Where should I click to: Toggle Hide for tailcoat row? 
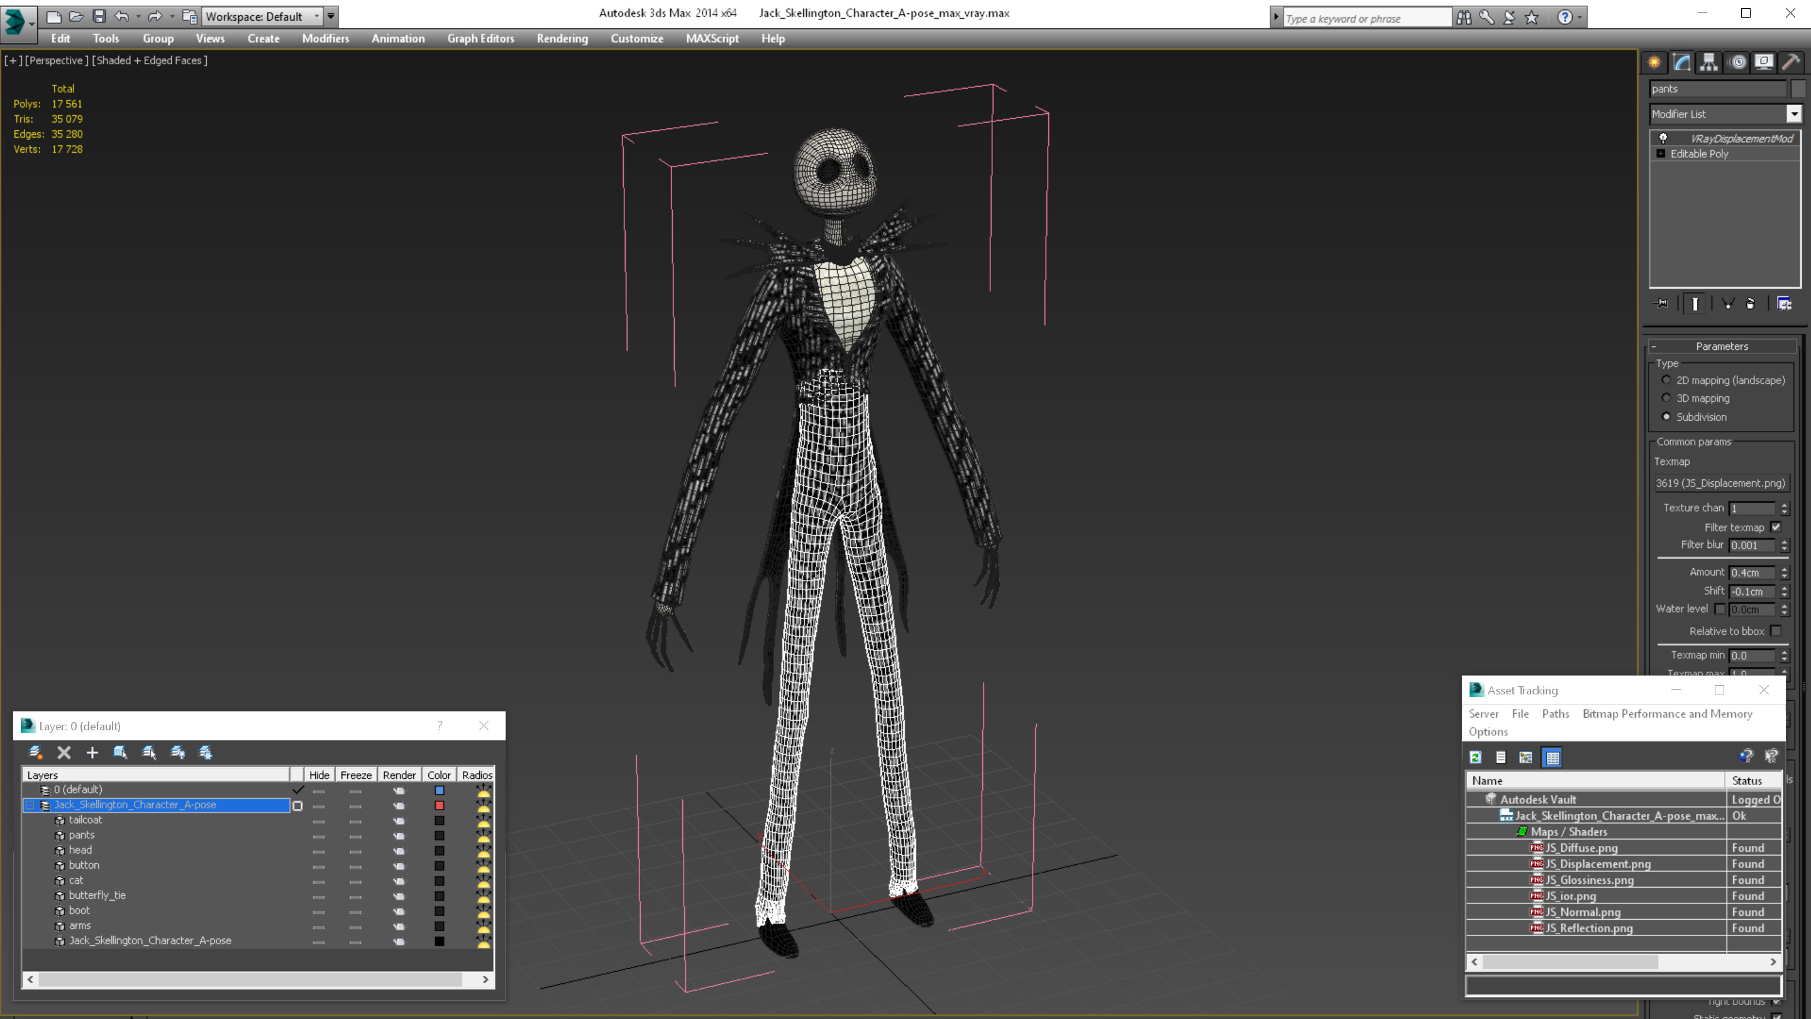coord(318,821)
